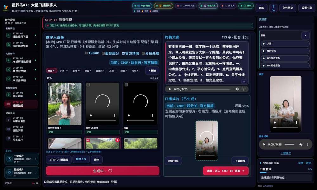Viewport: 317px width, 190px height.
Task: Click the 刷新 button
Action: tap(262, 8)
